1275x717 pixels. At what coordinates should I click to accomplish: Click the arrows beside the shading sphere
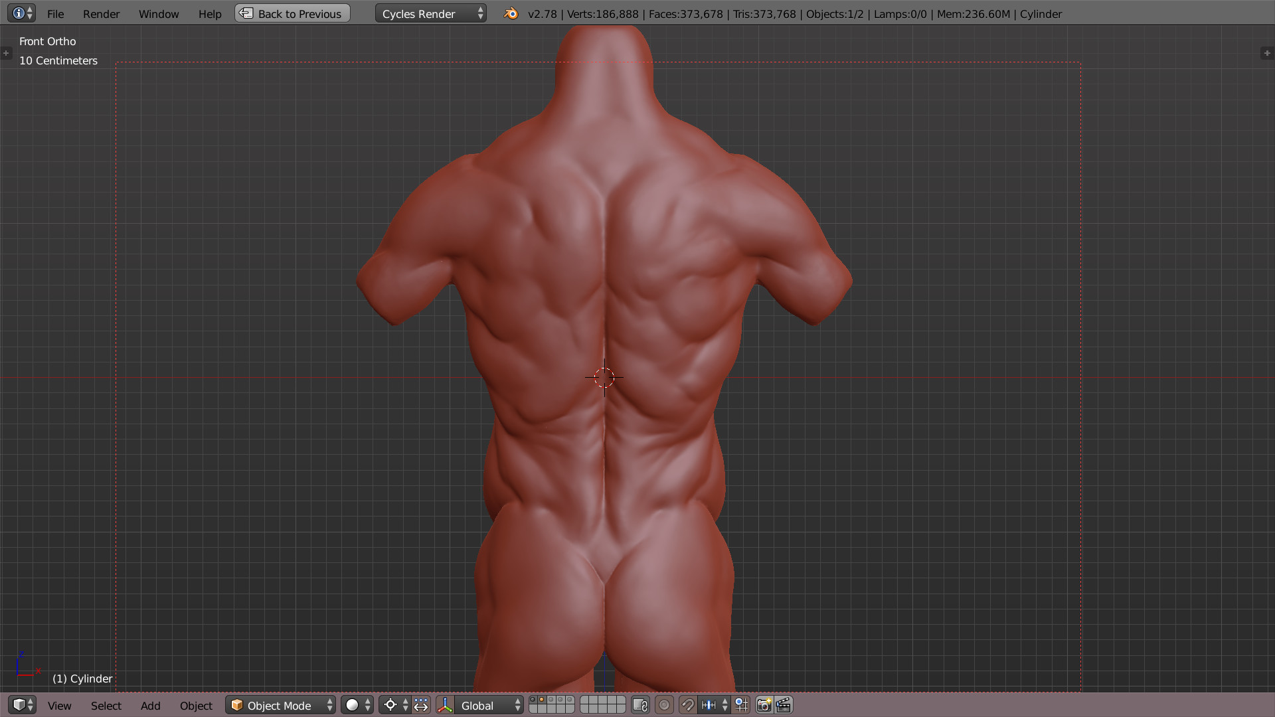(368, 705)
